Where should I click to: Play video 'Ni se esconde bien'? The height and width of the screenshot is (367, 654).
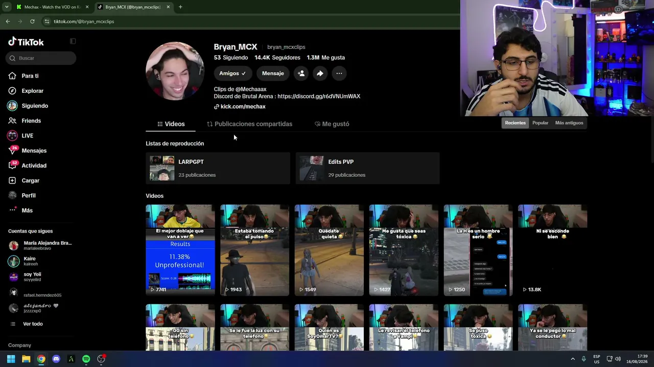pos(552,250)
